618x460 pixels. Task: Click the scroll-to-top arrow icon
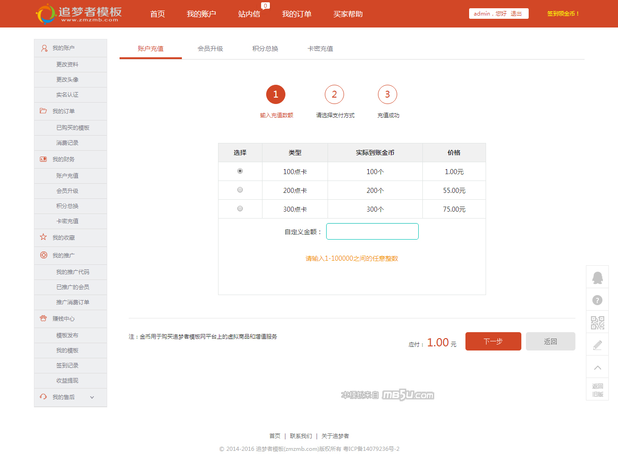[x=597, y=367]
